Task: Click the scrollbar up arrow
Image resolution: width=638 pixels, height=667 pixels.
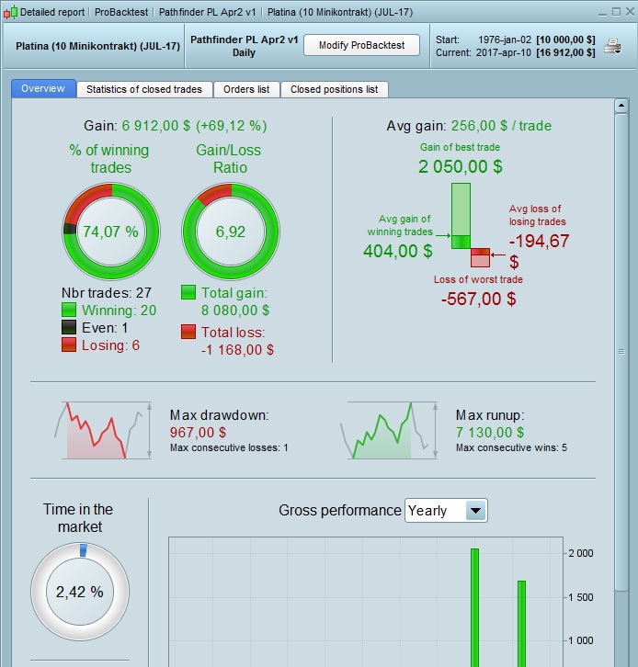Action: tap(621, 106)
